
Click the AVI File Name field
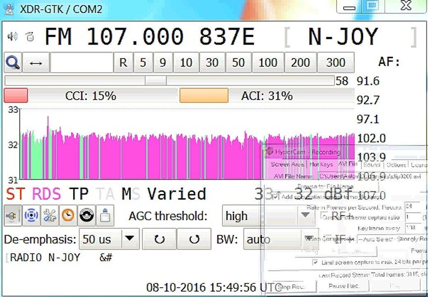[x=373, y=176]
